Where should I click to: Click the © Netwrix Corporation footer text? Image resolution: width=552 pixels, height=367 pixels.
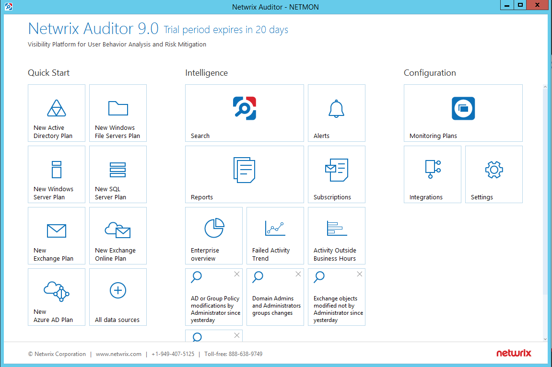[x=57, y=354]
